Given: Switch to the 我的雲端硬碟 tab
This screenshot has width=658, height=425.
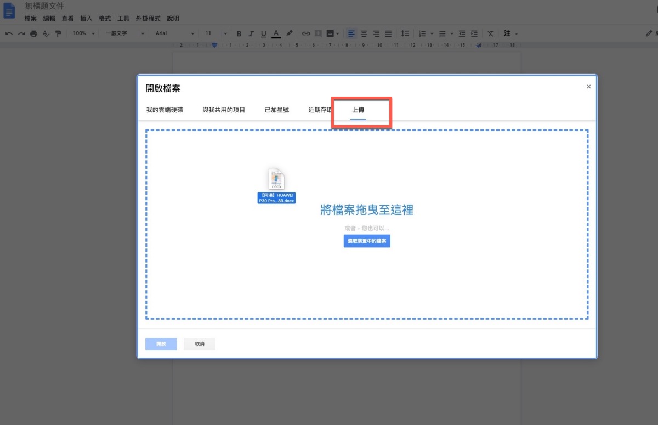Looking at the screenshot, I should coord(164,110).
